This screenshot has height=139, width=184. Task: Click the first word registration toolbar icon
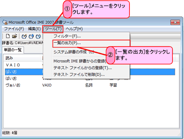tap(24, 36)
